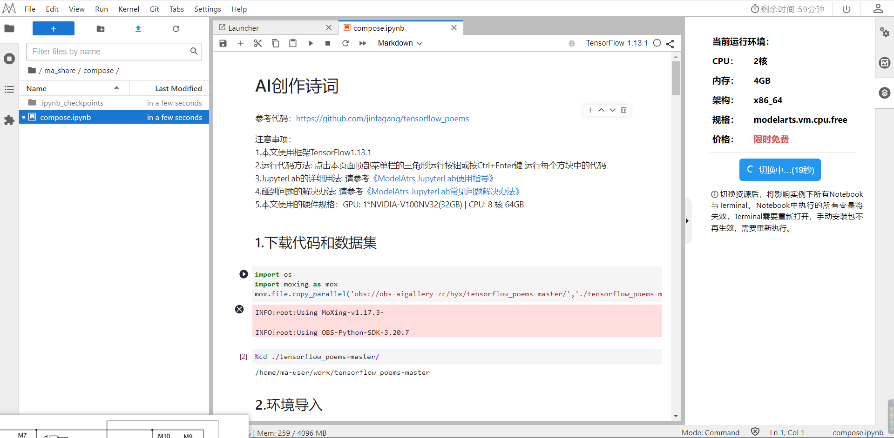894x438 pixels.
Task: Open new launcher with blue plus button
Action: (x=54, y=28)
